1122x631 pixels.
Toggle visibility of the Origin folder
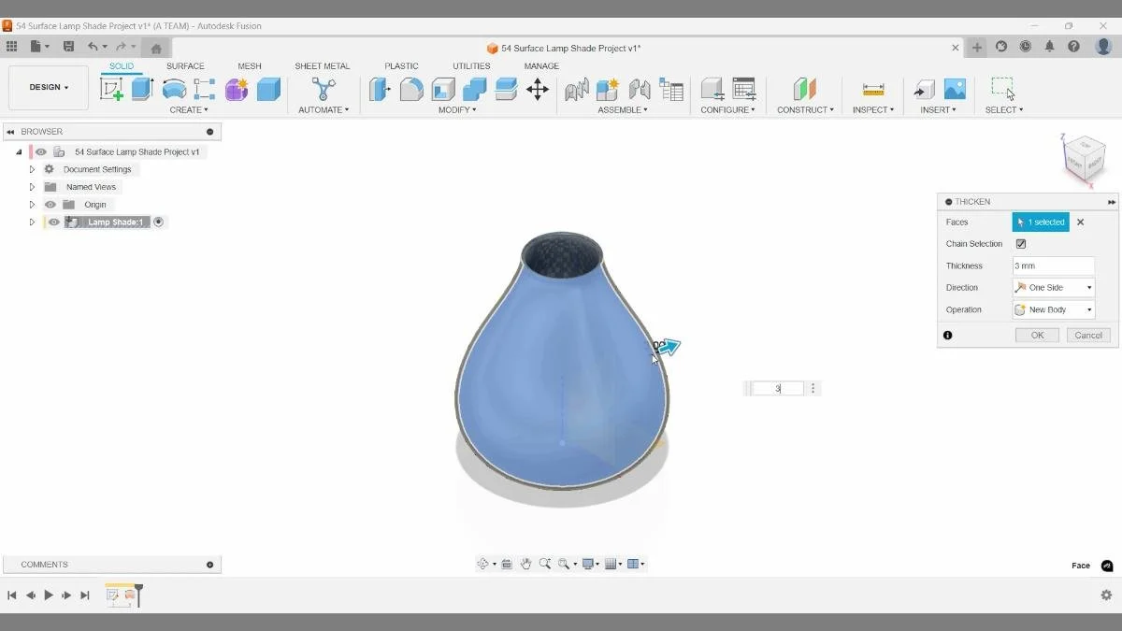click(50, 204)
